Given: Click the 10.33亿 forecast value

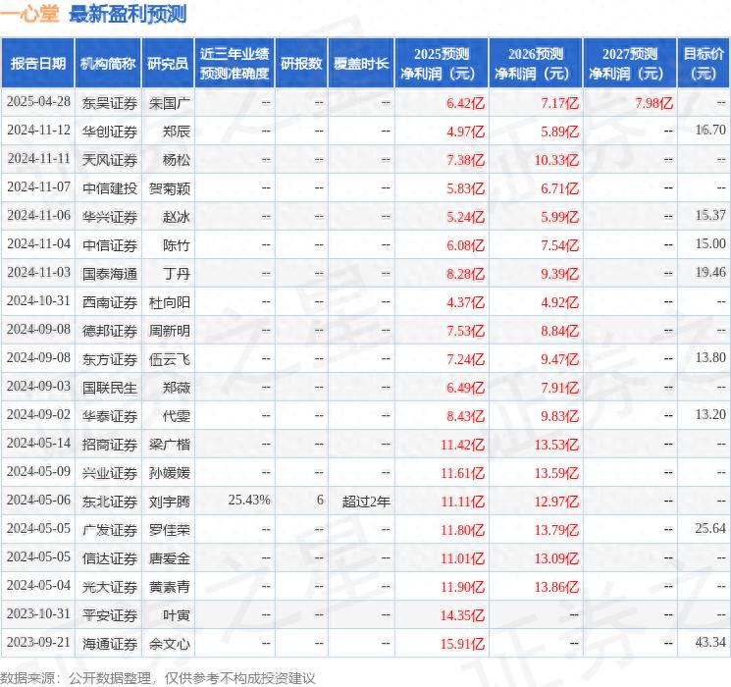Looking at the screenshot, I should 556,160.
